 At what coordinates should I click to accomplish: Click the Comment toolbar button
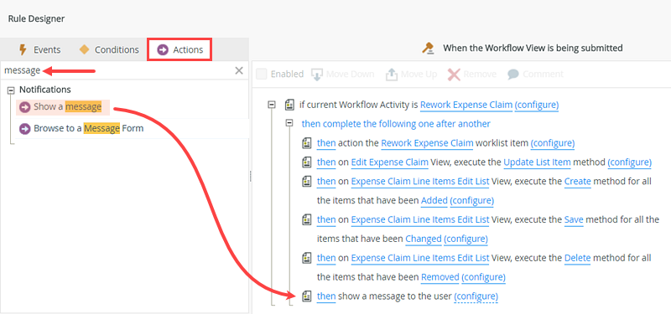tap(535, 74)
